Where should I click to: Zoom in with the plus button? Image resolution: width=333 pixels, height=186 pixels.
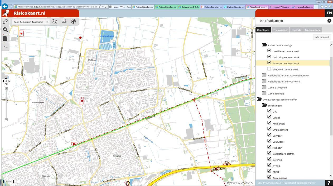(x=6, y=88)
